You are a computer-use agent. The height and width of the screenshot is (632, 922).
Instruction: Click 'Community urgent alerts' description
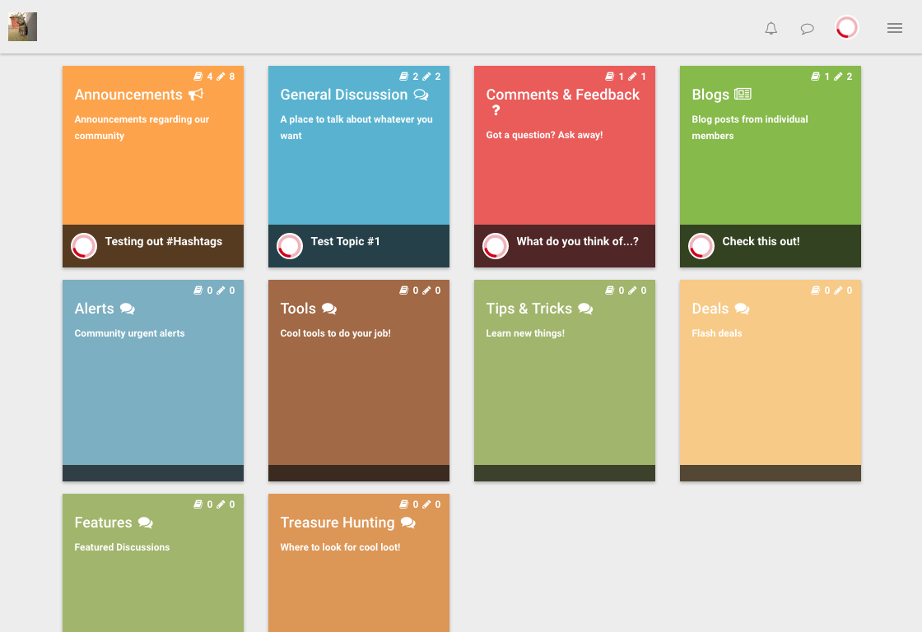[129, 333]
